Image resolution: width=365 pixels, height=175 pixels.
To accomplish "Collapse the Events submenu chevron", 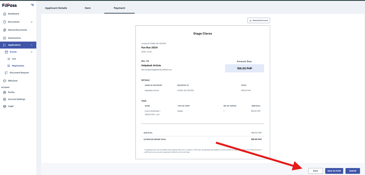I will click(32, 52).
